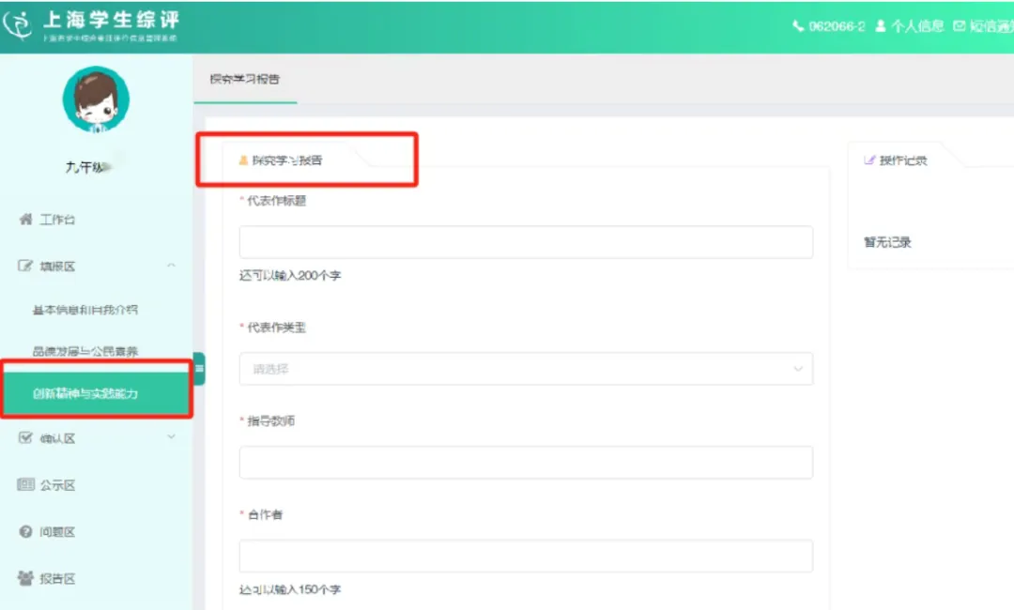Switch to the 探究学习报告 top tab
This screenshot has height=610, width=1014.
245,79
